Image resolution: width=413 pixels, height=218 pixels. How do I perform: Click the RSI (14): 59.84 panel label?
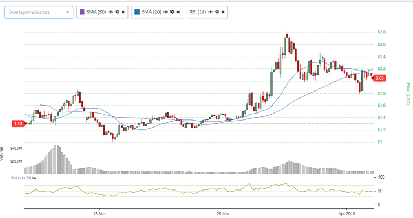22,178
